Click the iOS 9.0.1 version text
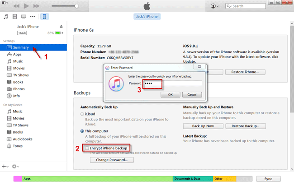 click(190, 46)
